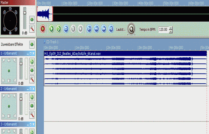
Task: Jump to project start with blue icon
Action: tap(89, 29)
